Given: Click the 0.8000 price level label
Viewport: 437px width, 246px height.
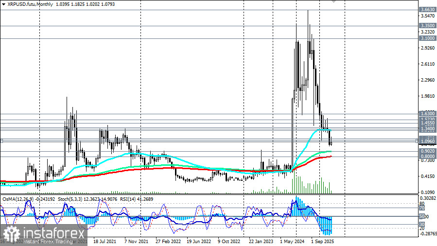Looking at the screenshot, I should pos(428,156).
